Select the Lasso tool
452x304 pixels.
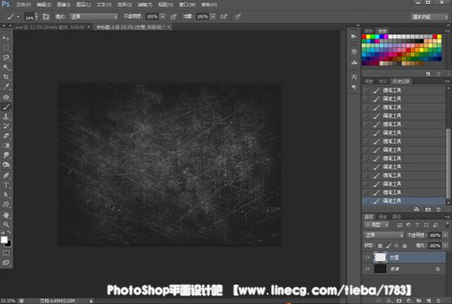click(x=6, y=58)
